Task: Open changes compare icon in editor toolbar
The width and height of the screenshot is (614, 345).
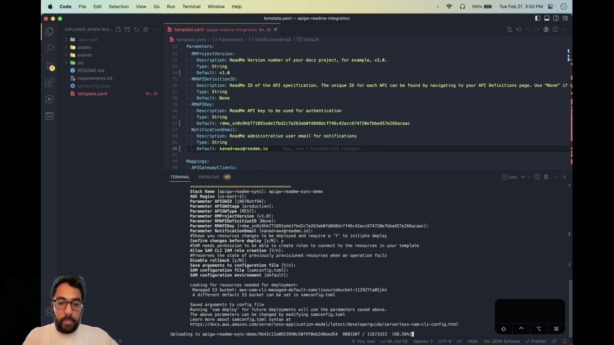Action: (509, 29)
